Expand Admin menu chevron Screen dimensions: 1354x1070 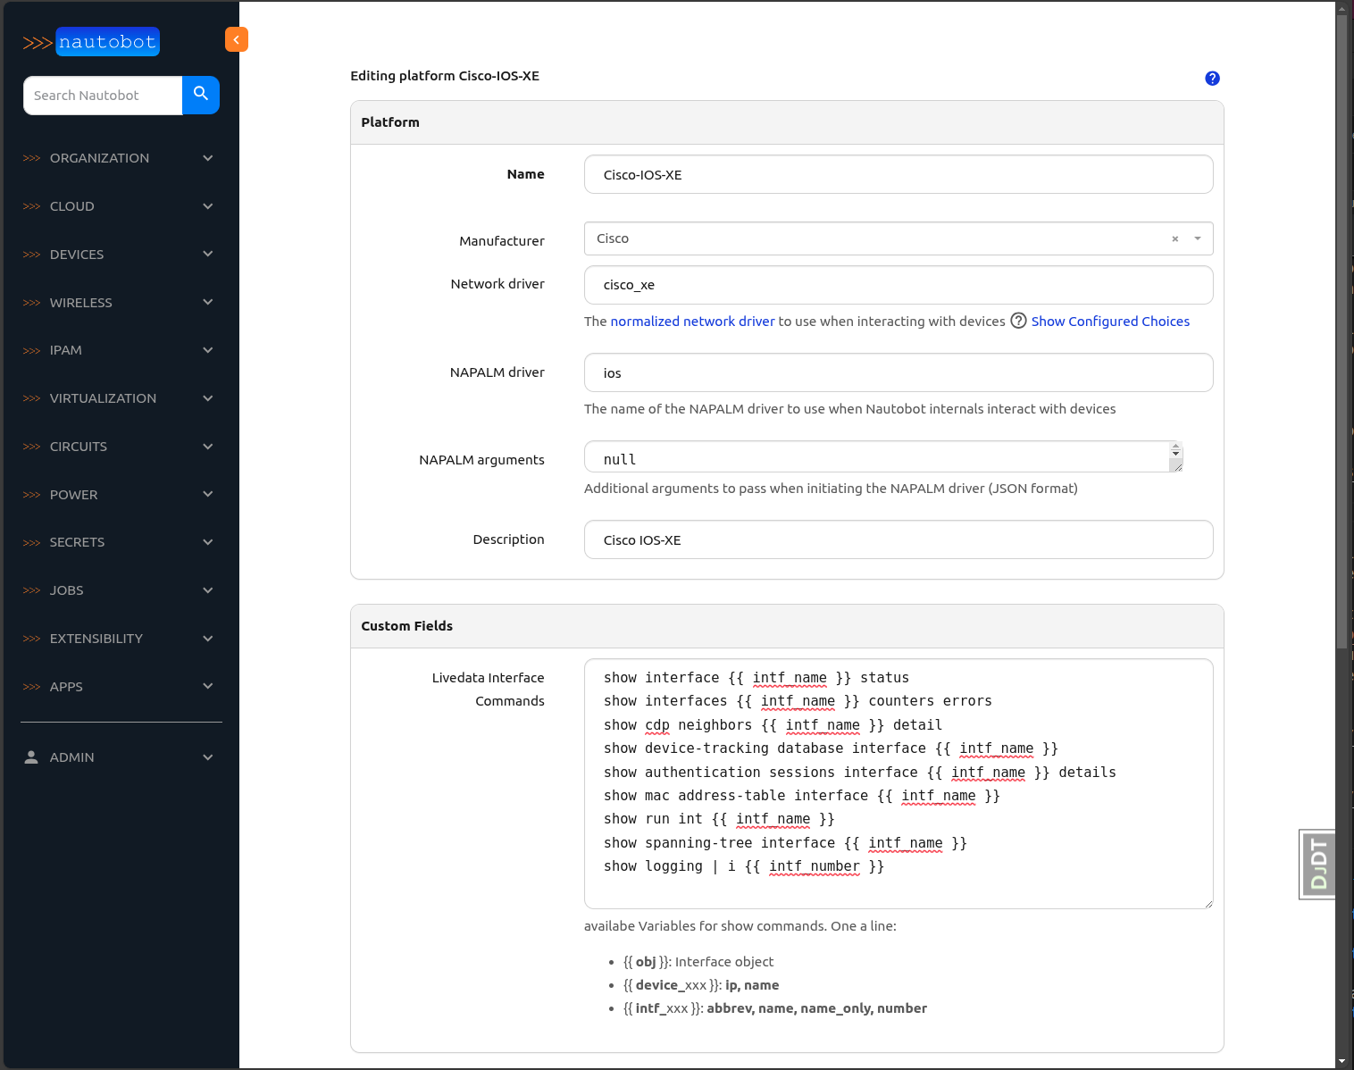(208, 757)
